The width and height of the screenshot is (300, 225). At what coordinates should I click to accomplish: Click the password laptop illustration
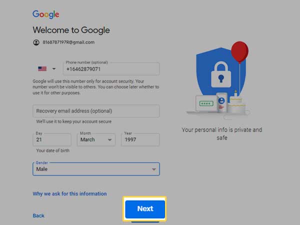206,103
